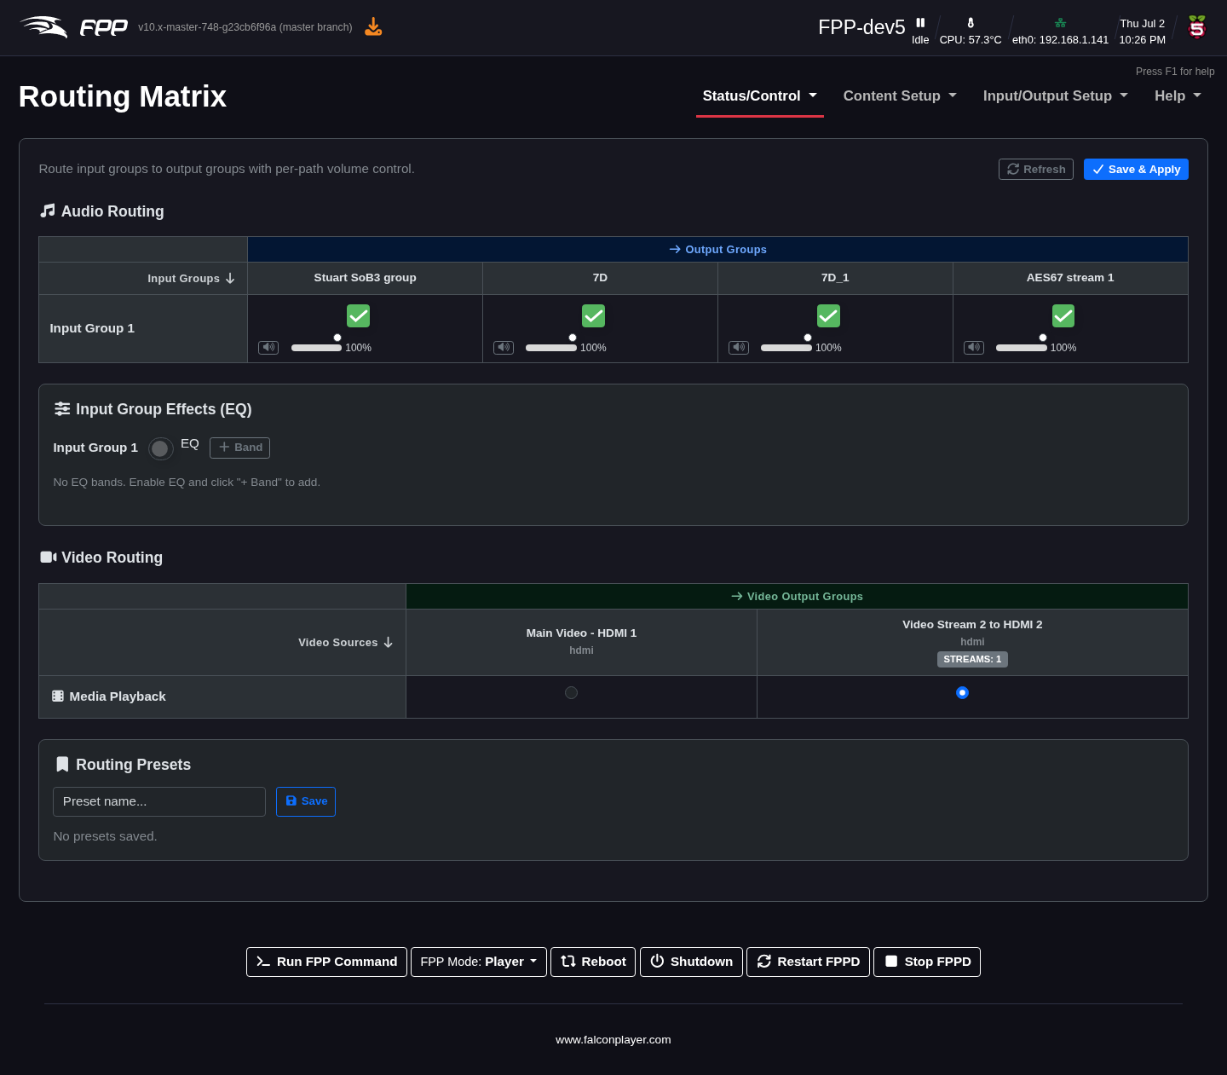
Task: Click the green eth0 network icon
Action: [1060, 23]
